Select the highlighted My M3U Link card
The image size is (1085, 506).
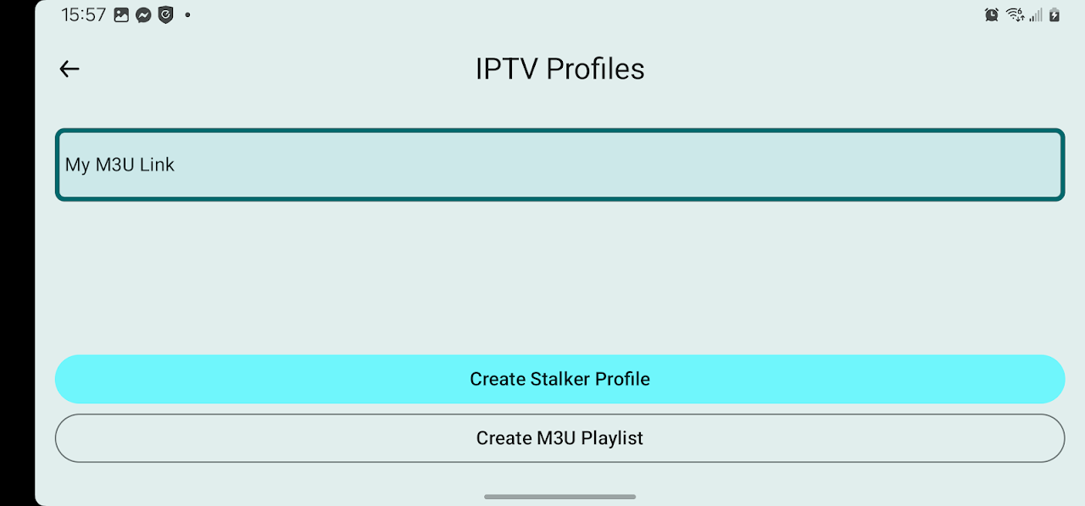559,164
